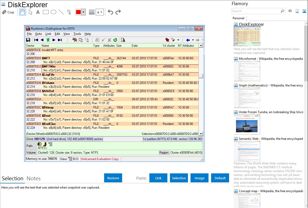Click the green refresh icon
This screenshot has height=208, width=308.
(115, 40)
